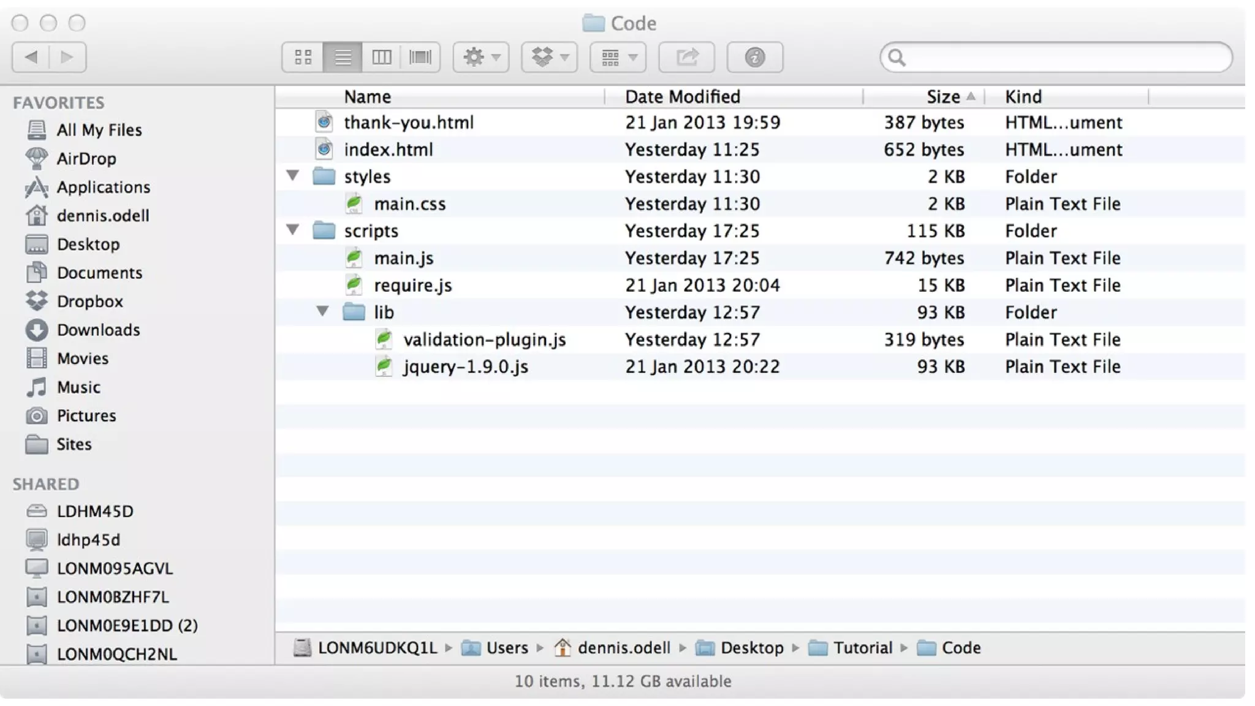
Task: Collapse the scripts folder
Action: (x=293, y=230)
